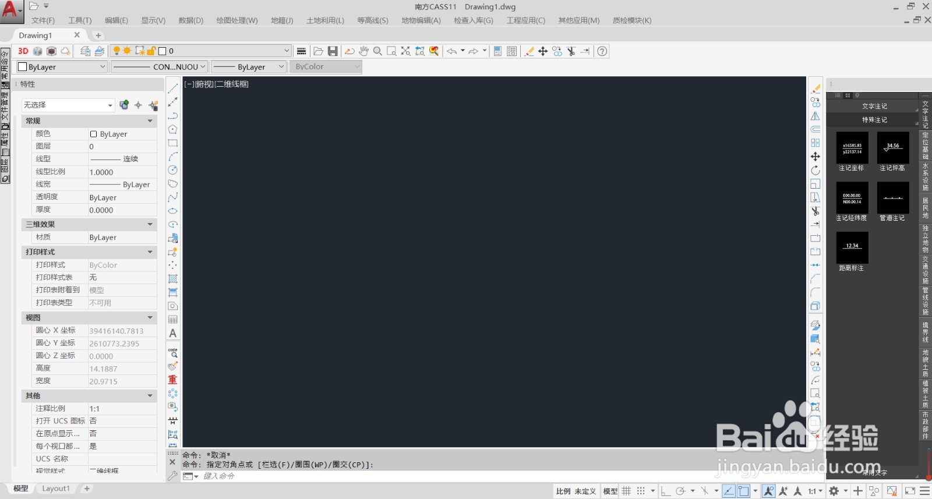Select the Polygon draw tool
Screen dimensions: 932x499
(173, 129)
